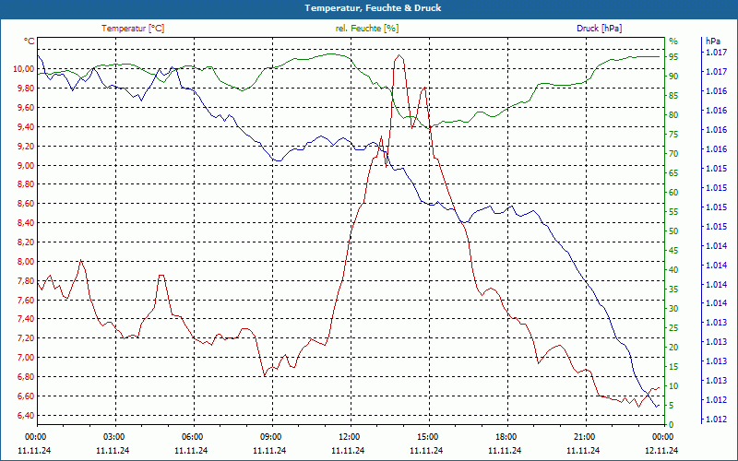Click the 65 humidity axis label

(673, 173)
